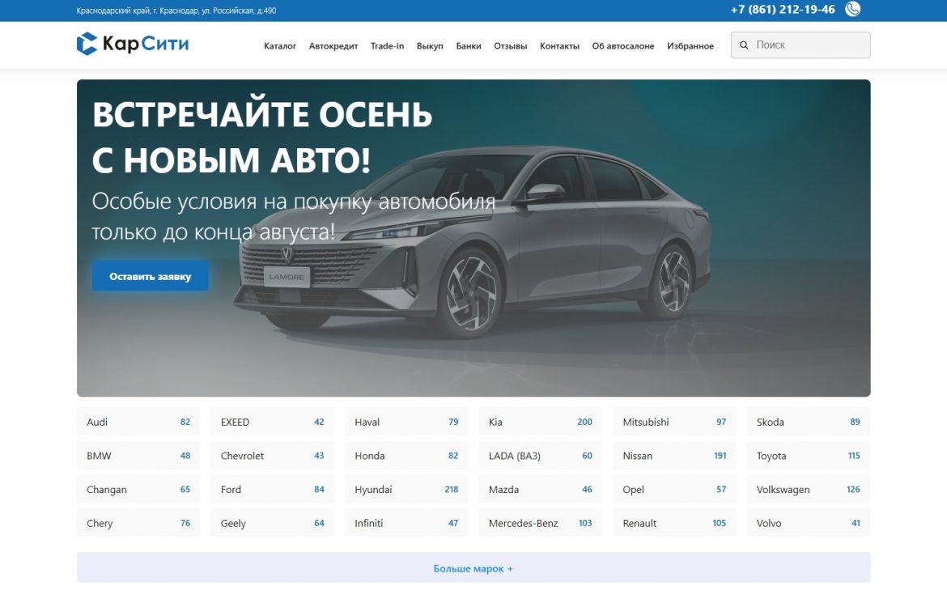Click the hero banner car image
This screenshot has width=947, height=591.
(x=473, y=238)
